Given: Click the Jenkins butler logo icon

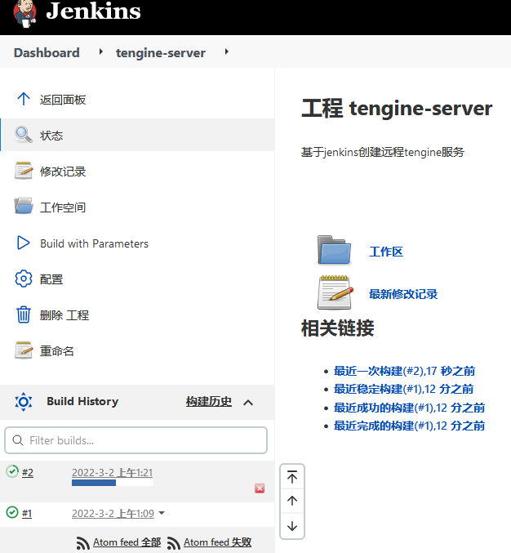Looking at the screenshot, I should 24,13.
